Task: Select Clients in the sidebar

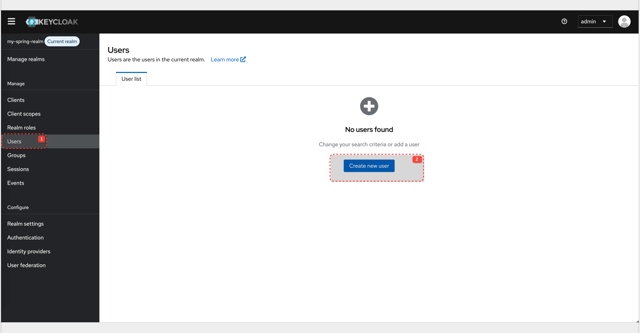Action: 16,100
